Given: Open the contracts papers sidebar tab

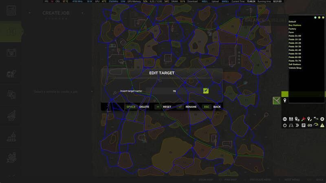Looking at the screenshot, I should 11,95.
